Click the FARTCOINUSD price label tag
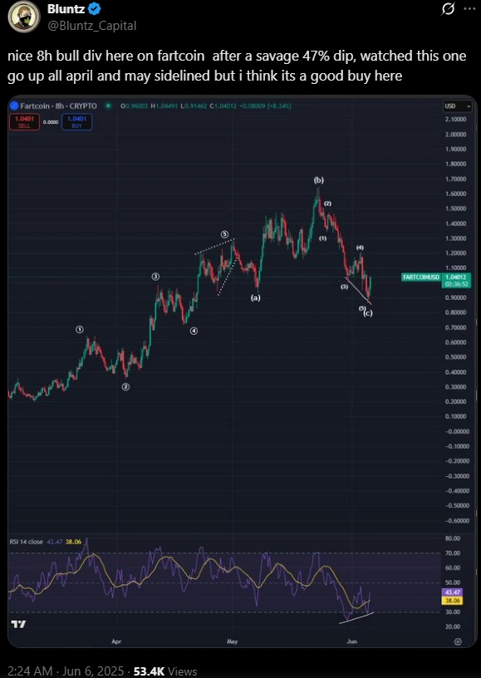This screenshot has height=678, width=481. click(420, 278)
